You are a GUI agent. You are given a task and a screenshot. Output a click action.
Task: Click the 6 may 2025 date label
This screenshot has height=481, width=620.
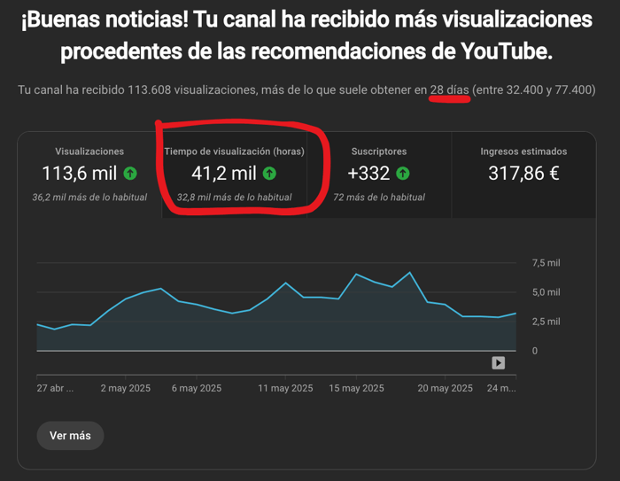pos(197,389)
